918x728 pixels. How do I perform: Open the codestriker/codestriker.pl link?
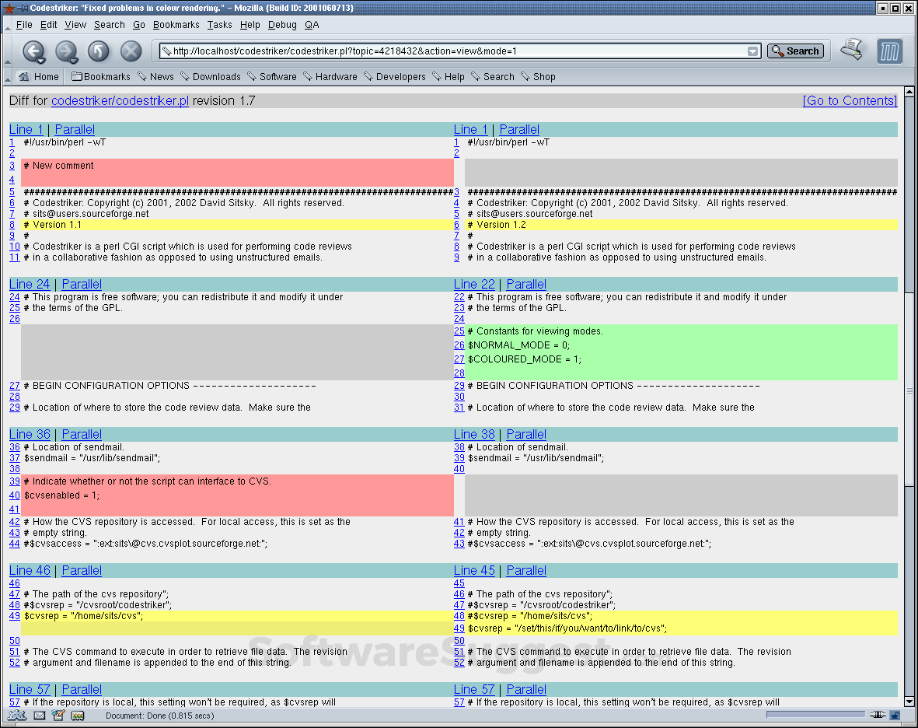click(x=119, y=100)
